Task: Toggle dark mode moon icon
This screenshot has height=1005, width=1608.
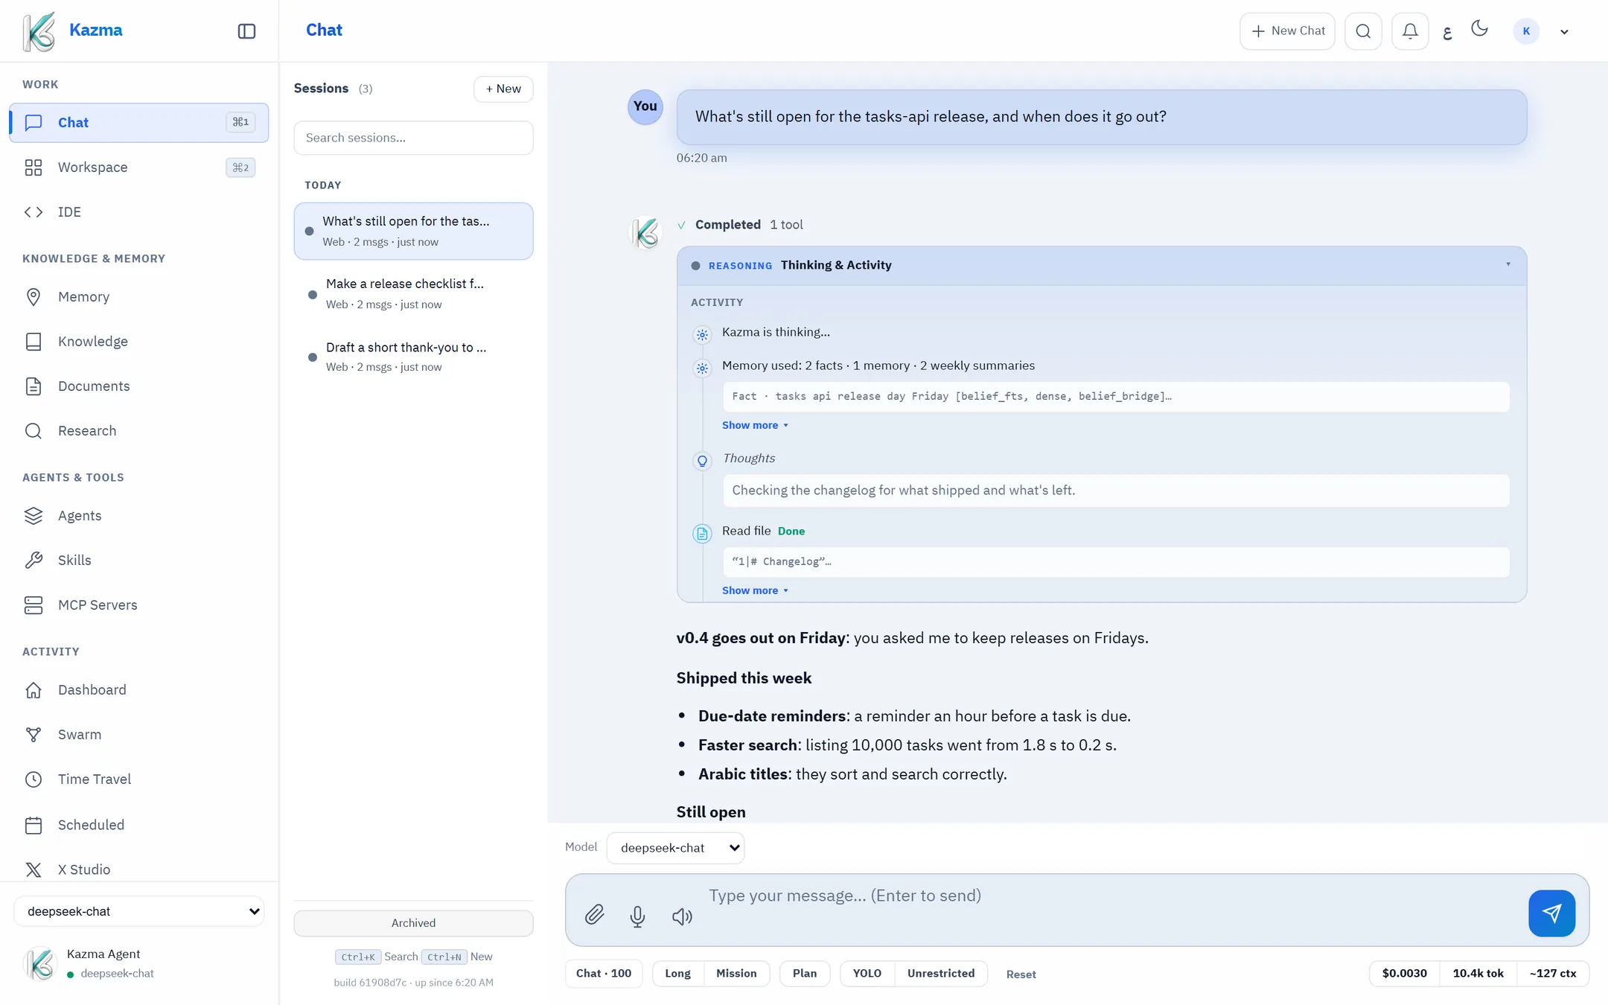Action: 1479,29
